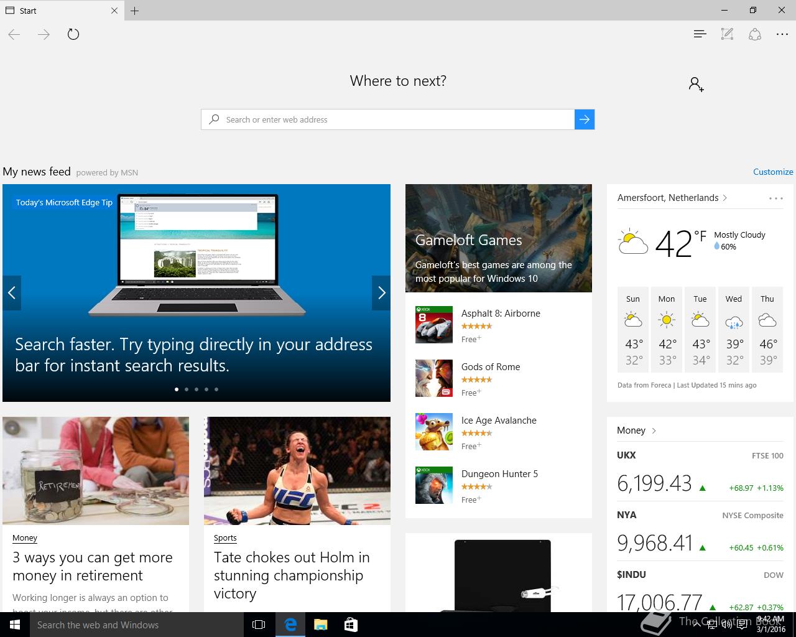Click the Asphalt 8: Airborne title
This screenshot has height=637, width=796.
(x=501, y=314)
